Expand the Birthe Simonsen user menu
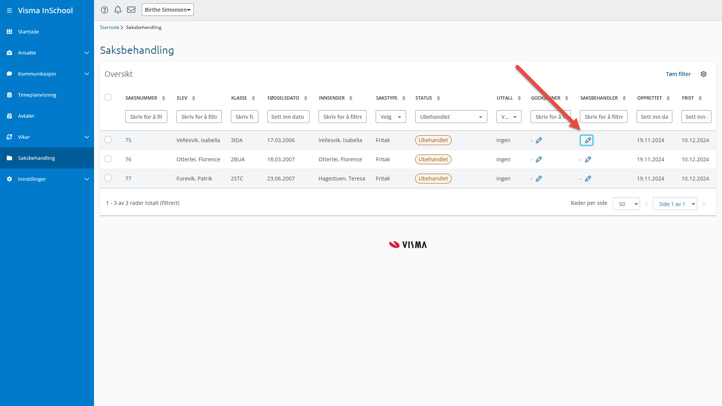The width and height of the screenshot is (722, 406). pos(167,10)
